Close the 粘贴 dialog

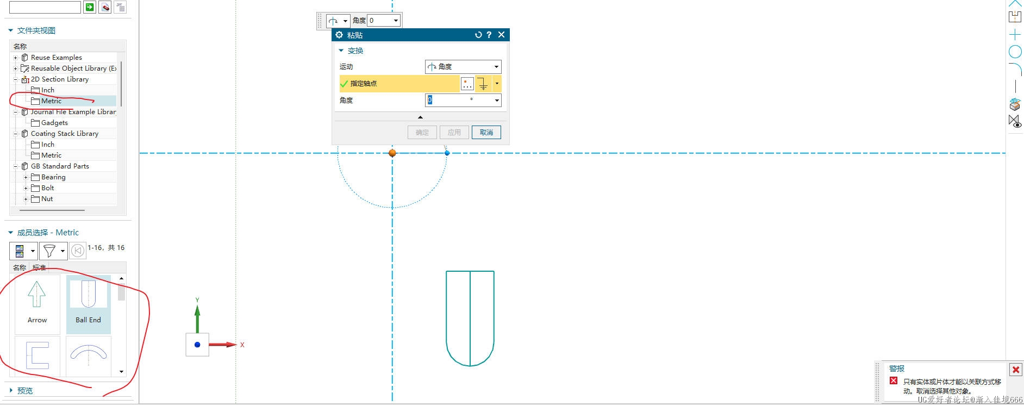click(x=501, y=35)
